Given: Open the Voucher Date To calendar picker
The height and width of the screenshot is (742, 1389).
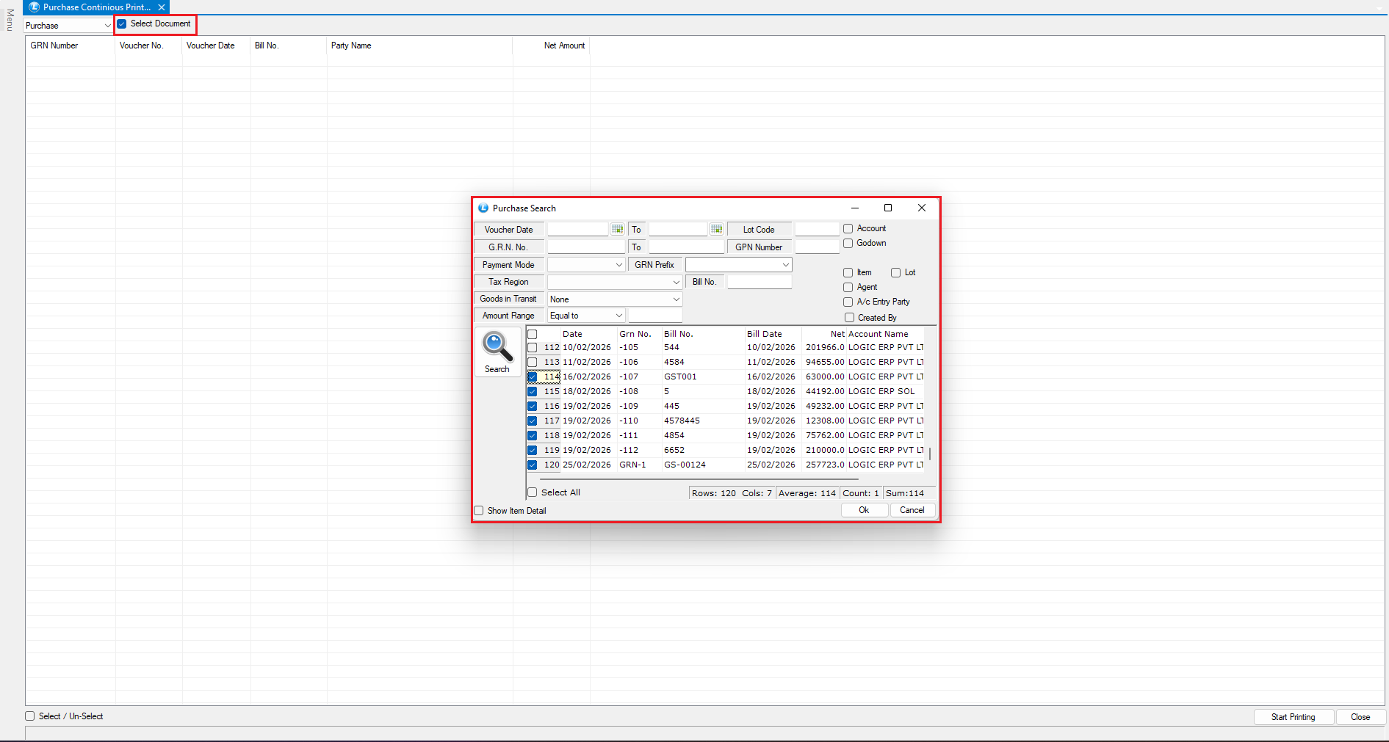Looking at the screenshot, I should [x=716, y=230].
